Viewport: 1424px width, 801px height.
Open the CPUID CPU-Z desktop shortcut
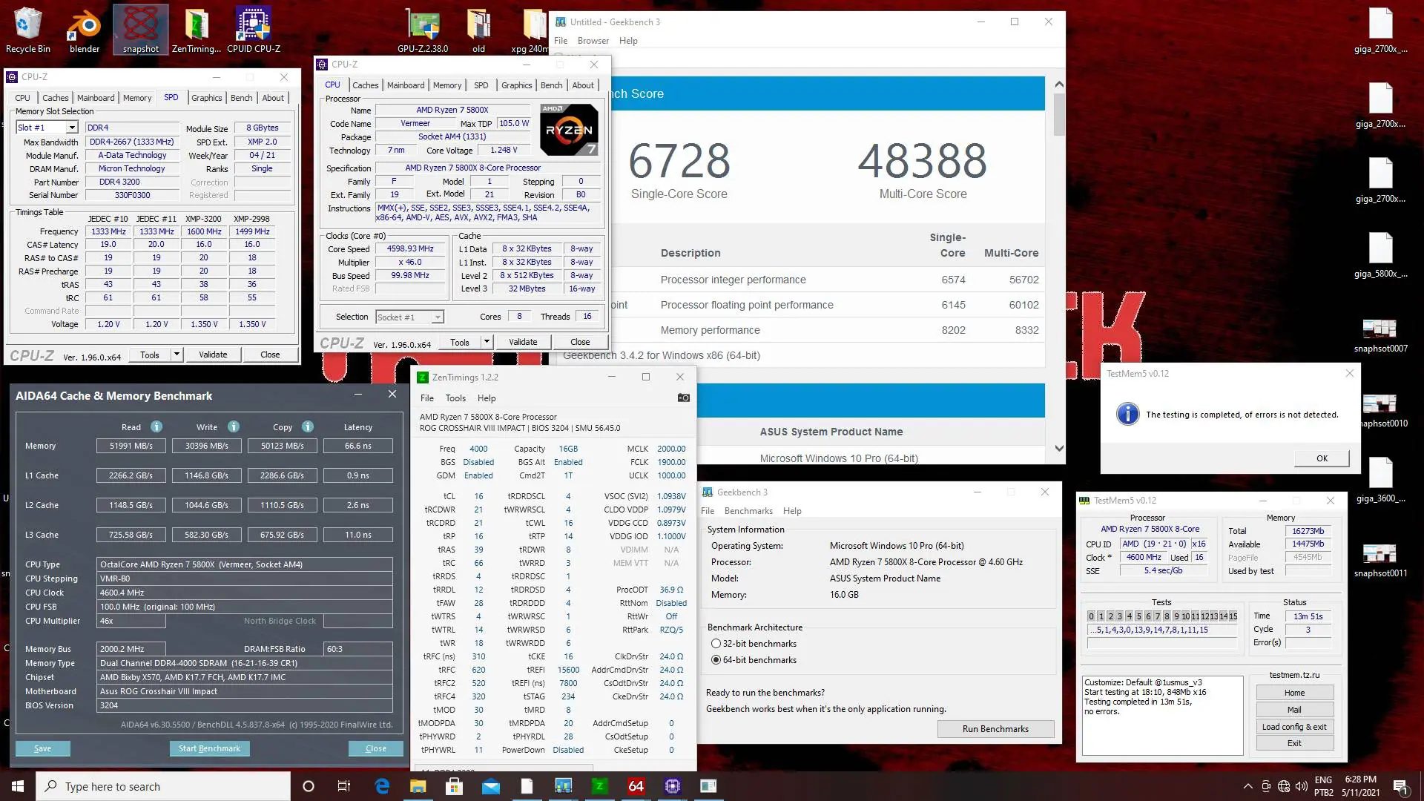click(254, 30)
